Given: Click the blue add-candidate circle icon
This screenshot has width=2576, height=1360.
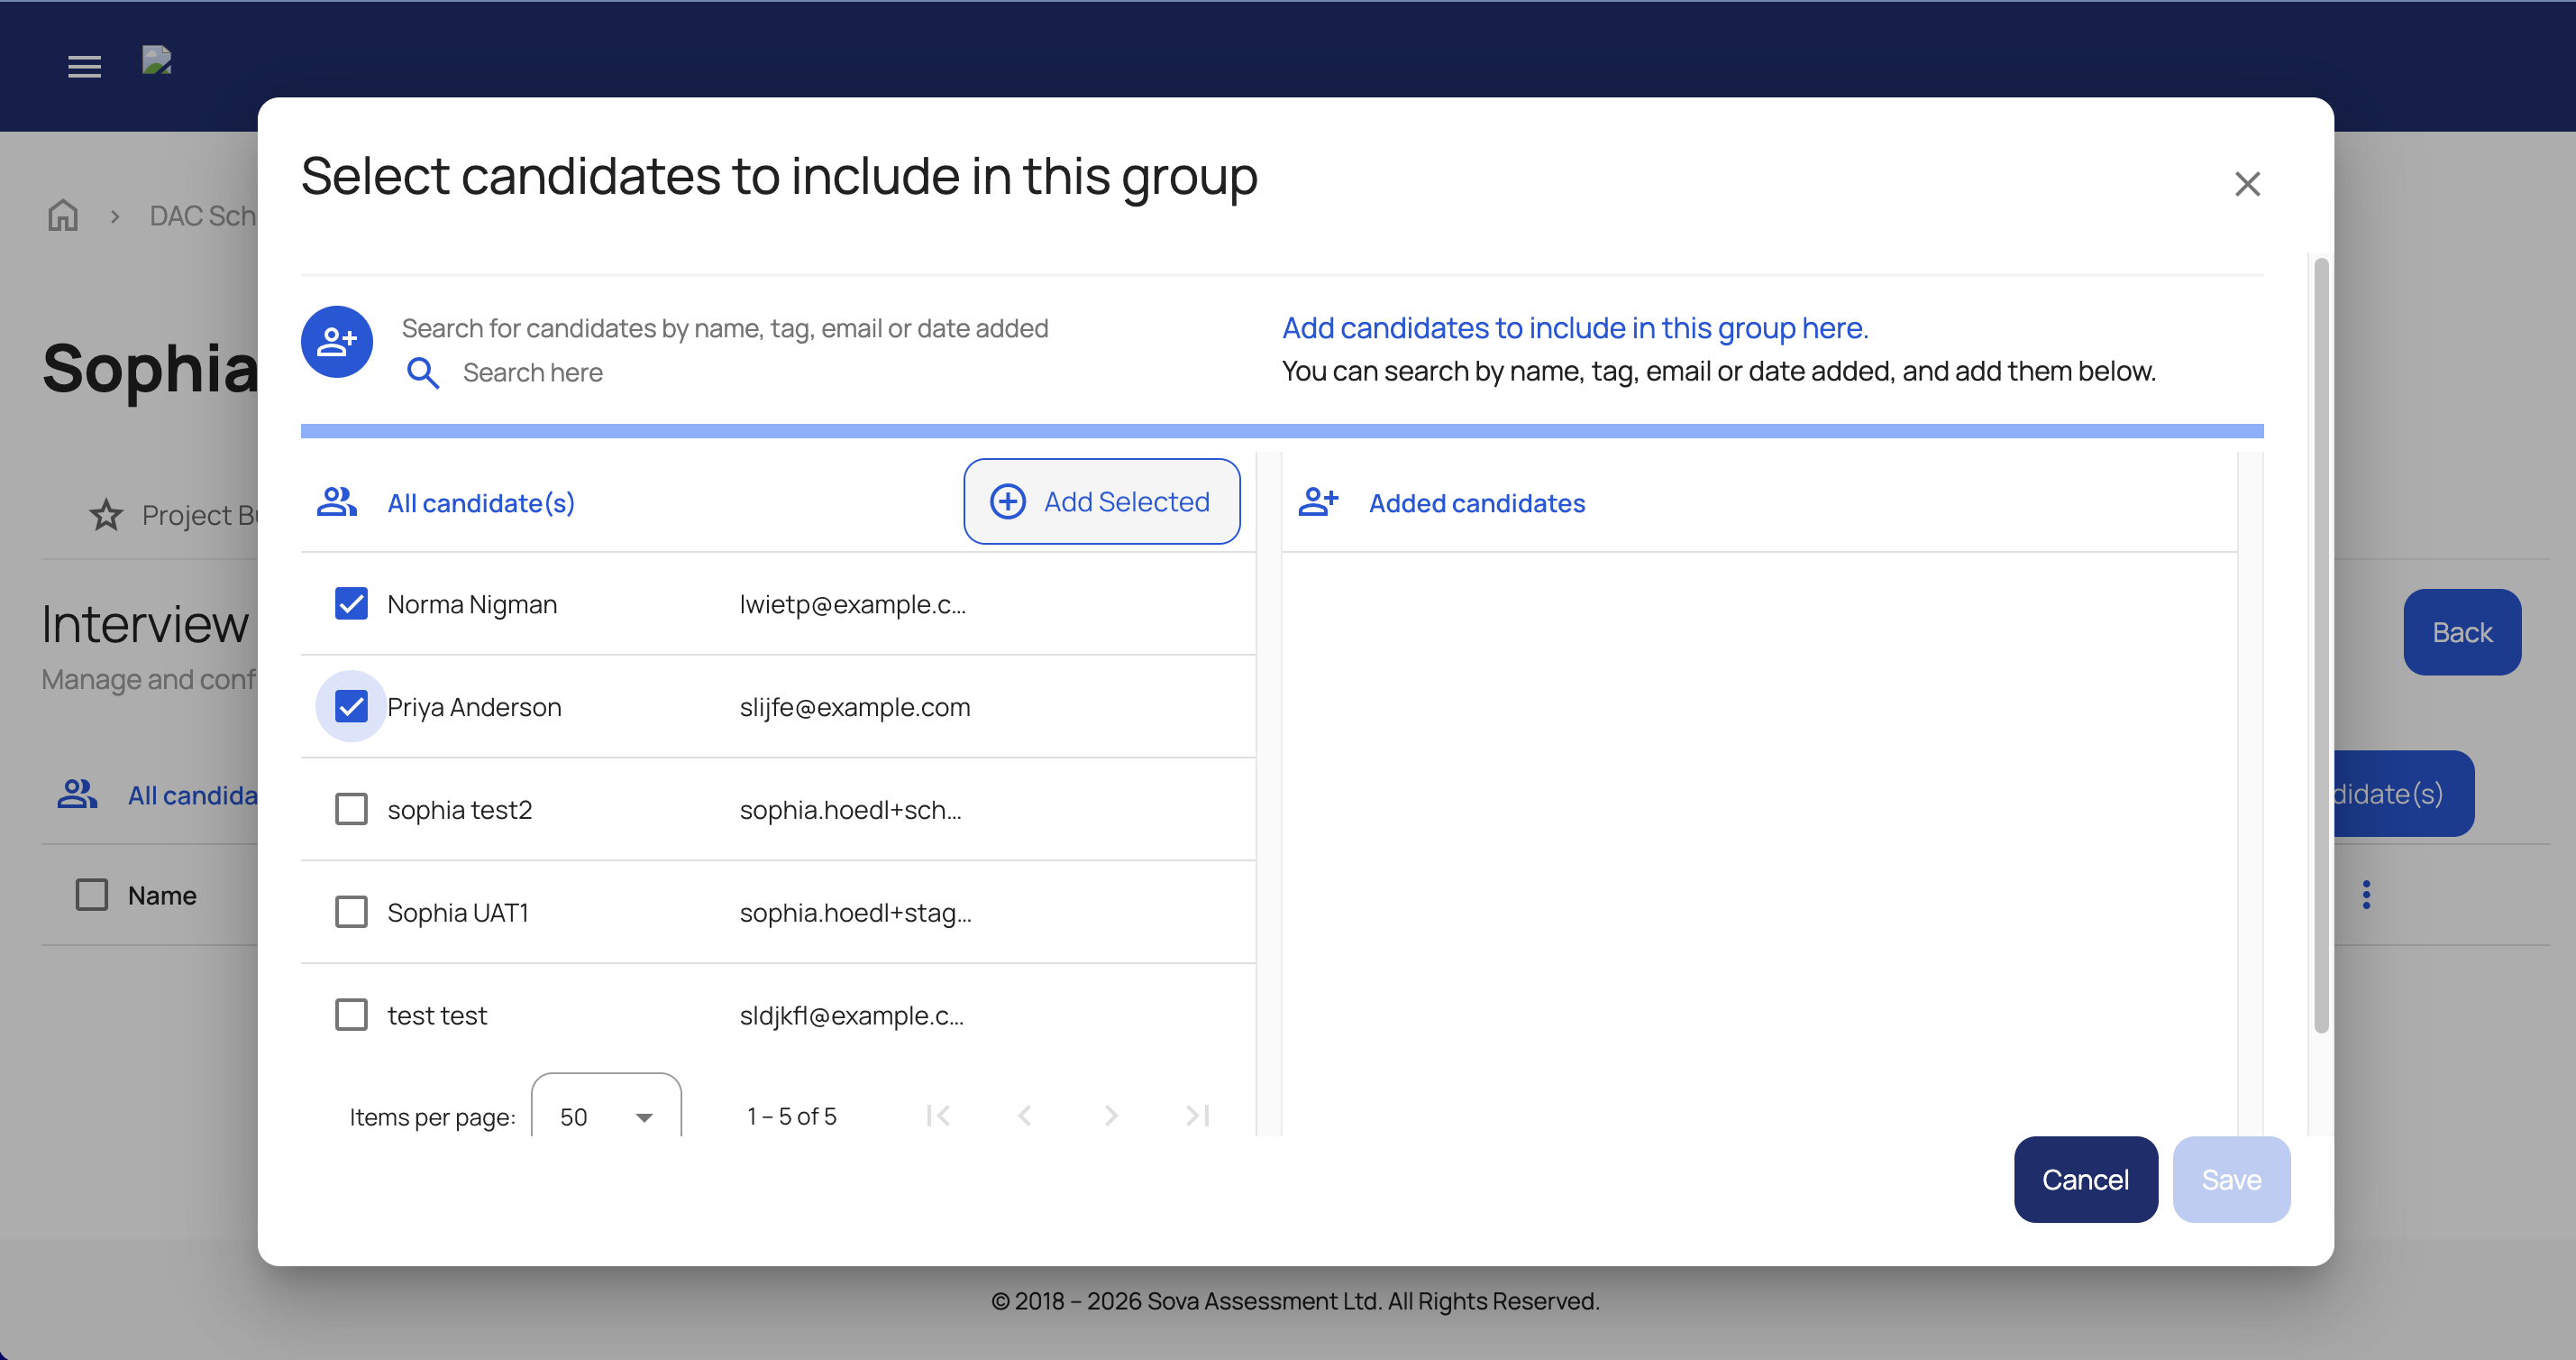Looking at the screenshot, I should point(337,342).
